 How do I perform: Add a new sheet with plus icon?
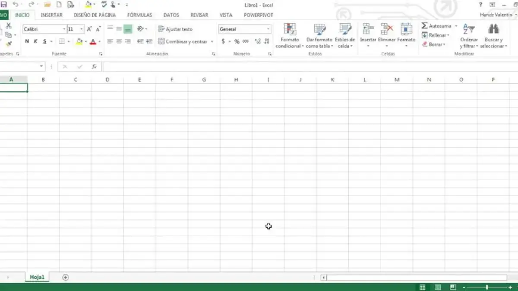click(66, 277)
